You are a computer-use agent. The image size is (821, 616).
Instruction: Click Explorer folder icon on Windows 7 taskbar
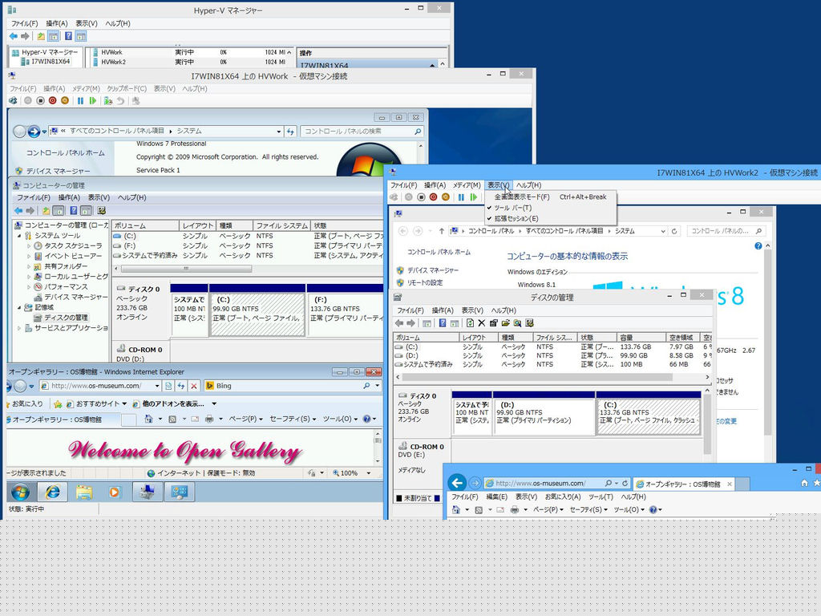tap(83, 492)
